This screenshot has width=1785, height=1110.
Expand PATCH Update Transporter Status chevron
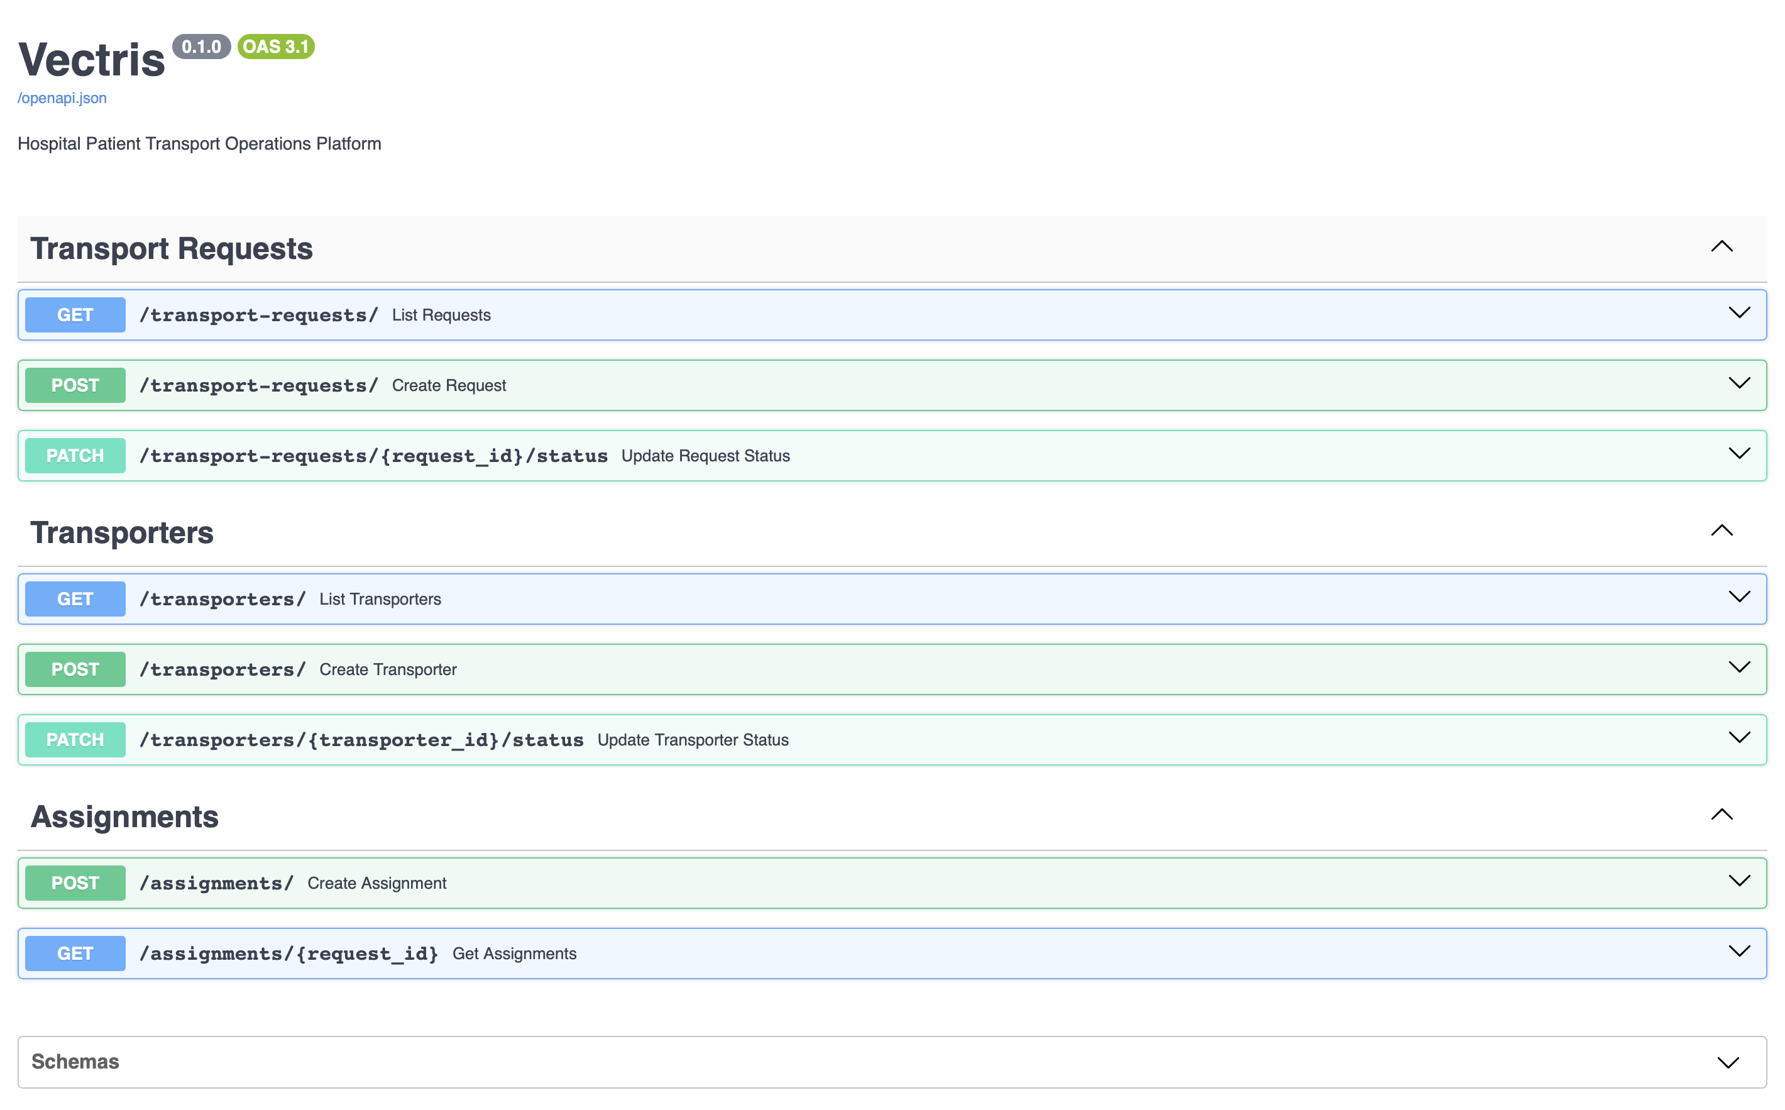tap(1740, 739)
